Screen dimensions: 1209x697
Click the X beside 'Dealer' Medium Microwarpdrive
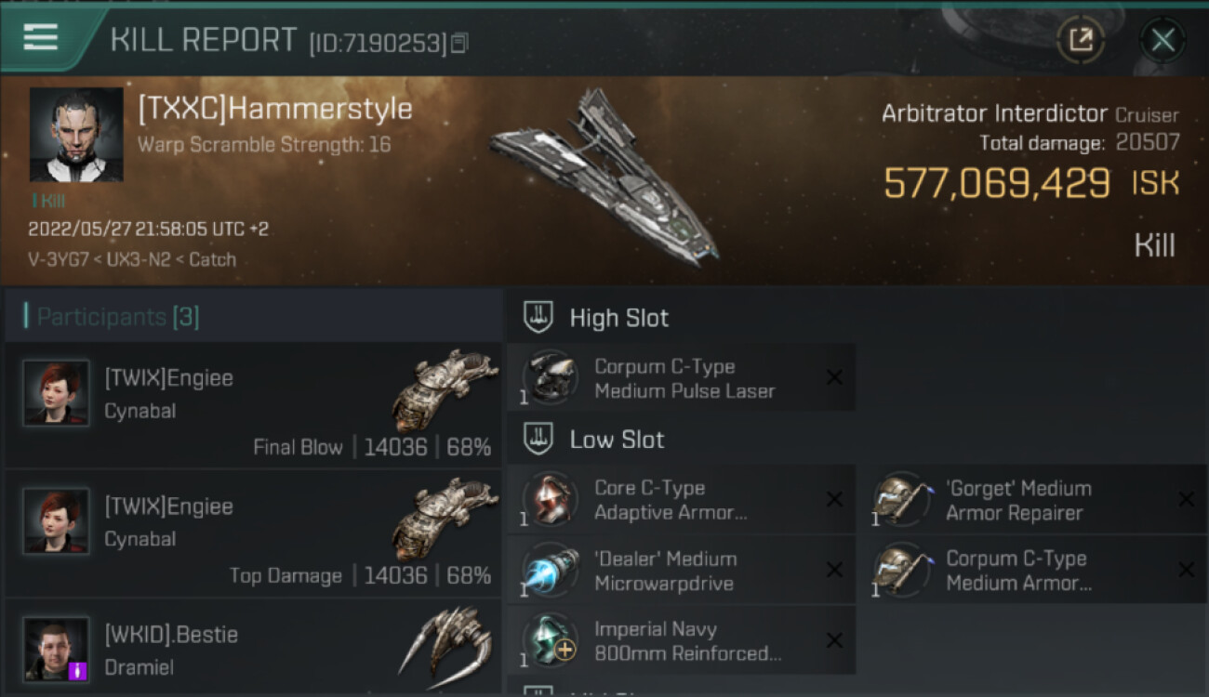point(834,570)
